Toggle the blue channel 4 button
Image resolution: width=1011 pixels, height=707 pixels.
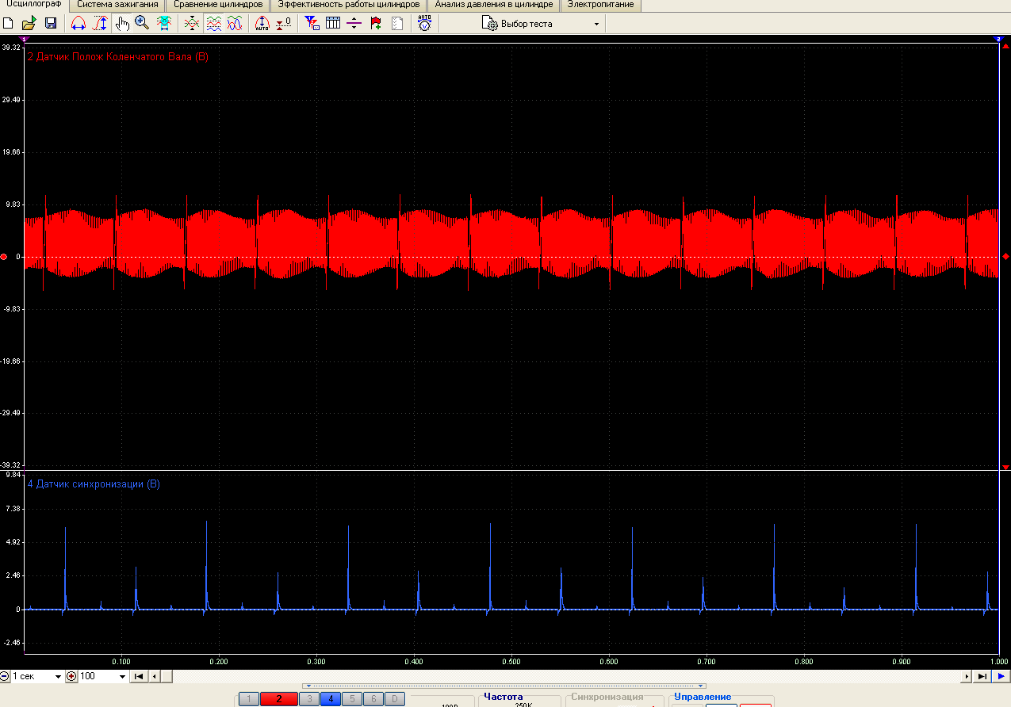pos(331,699)
